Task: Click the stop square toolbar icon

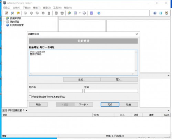Action: [x=43, y=13]
